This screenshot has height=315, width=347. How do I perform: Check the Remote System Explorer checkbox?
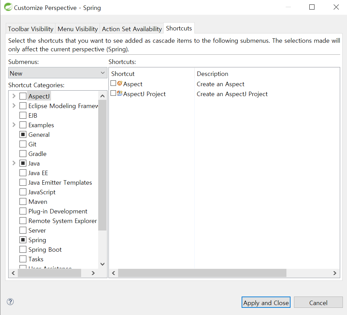(23, 221)
